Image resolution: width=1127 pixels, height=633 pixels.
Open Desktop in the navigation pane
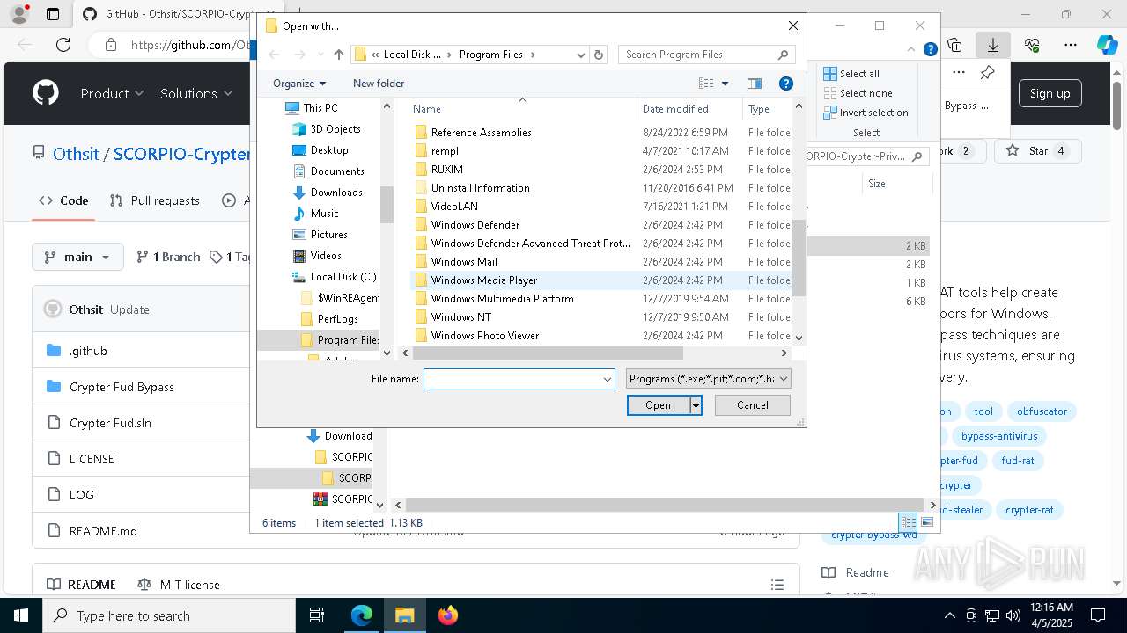pos(329,150)
